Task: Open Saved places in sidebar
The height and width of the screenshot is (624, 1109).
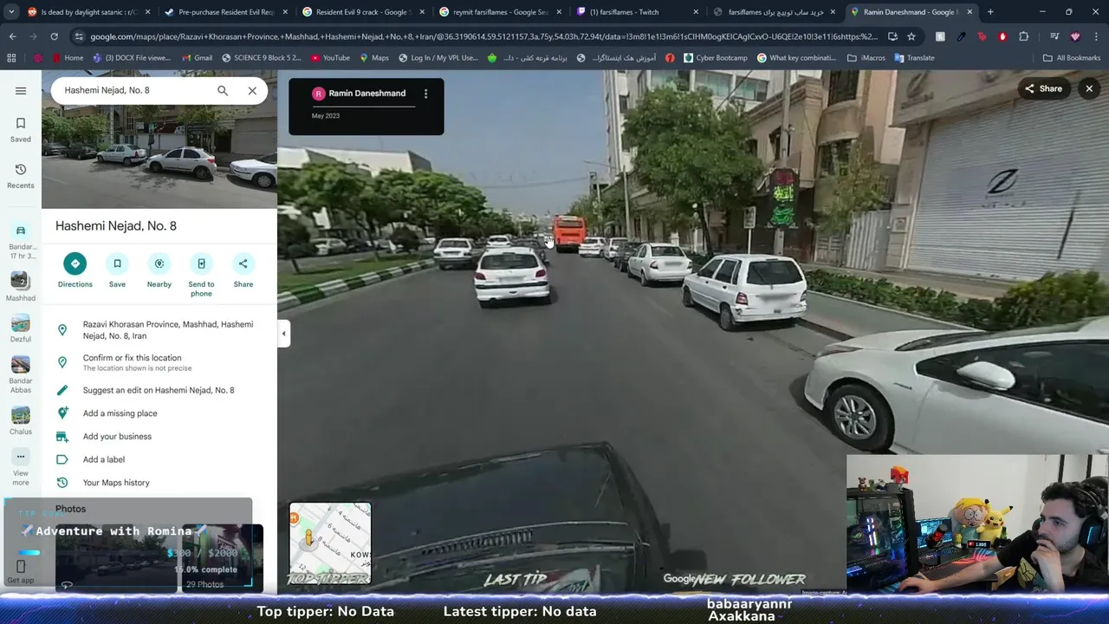Action: click(x=21, y=129)
